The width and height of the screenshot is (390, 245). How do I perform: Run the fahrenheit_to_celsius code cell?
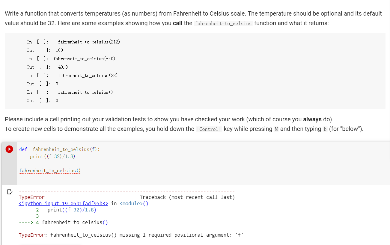point(9,149)
